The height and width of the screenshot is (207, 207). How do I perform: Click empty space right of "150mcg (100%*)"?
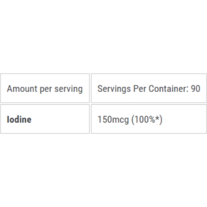(184, 119)
